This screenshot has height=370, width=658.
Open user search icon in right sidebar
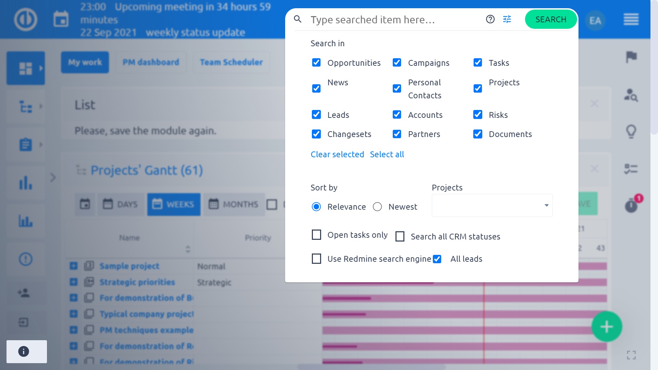631,95
